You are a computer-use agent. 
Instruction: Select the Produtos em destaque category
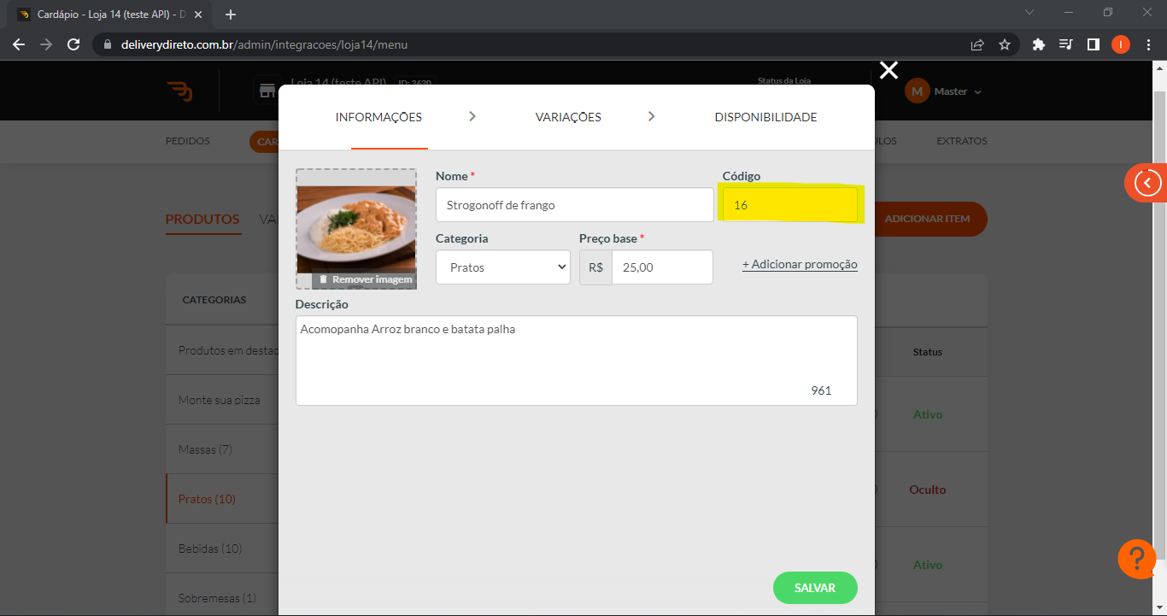click(x=228, y=350)
